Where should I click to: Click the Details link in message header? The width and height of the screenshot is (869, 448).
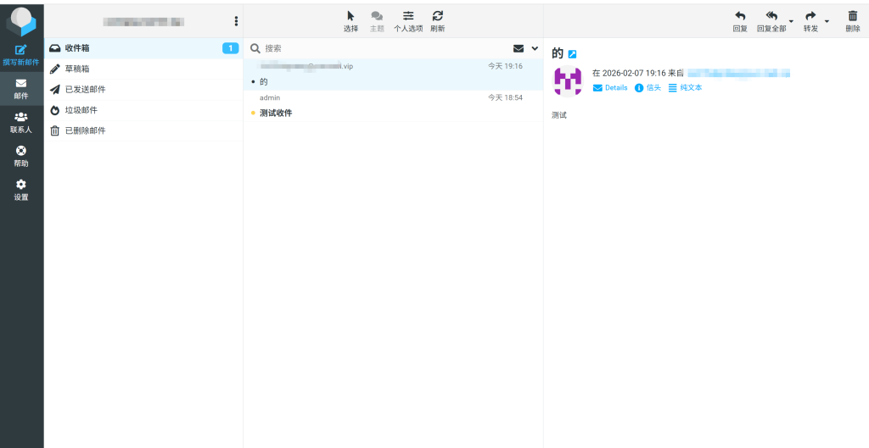pyautogui.click(x=610, y=88)
